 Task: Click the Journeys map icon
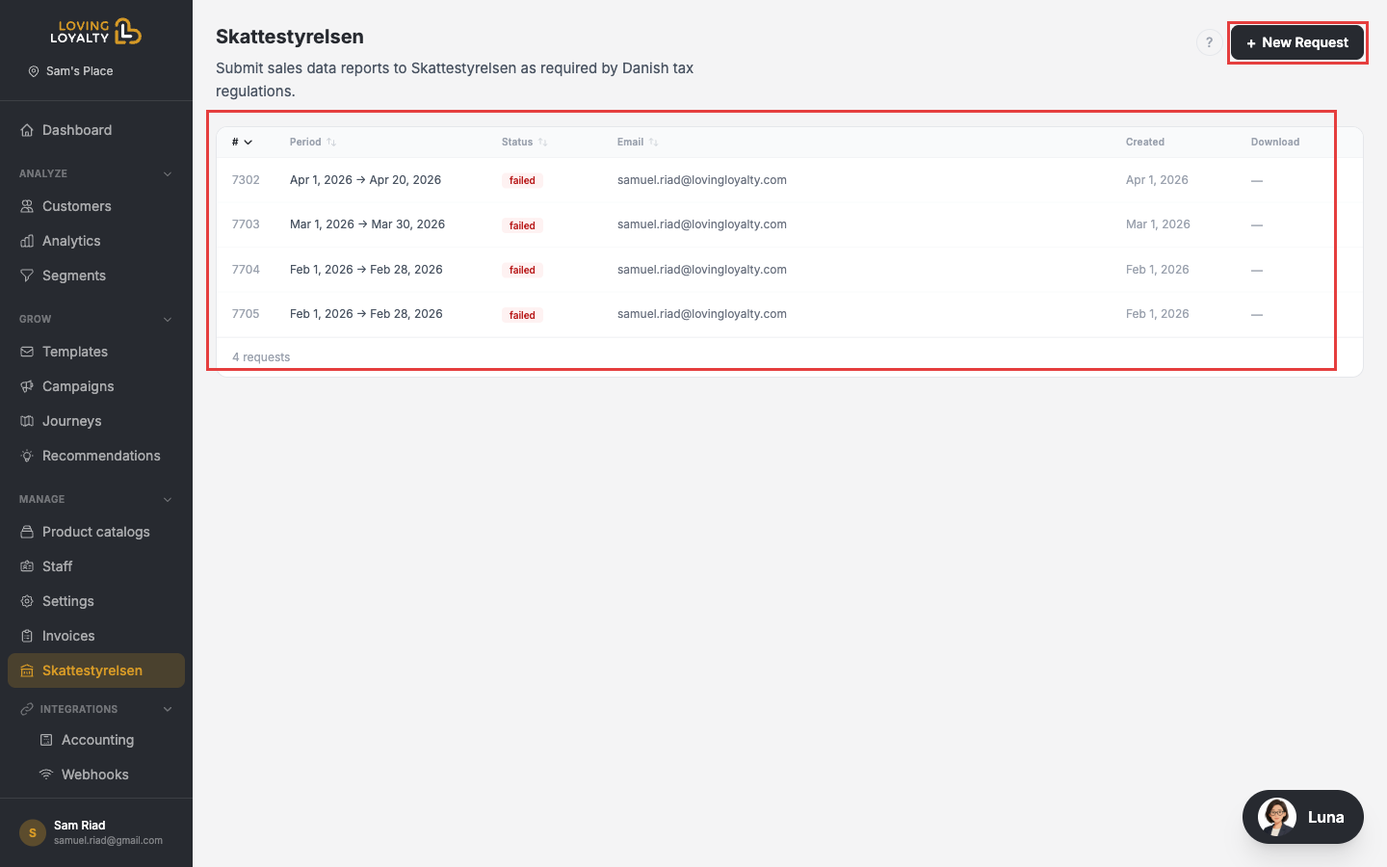[27, 421]
